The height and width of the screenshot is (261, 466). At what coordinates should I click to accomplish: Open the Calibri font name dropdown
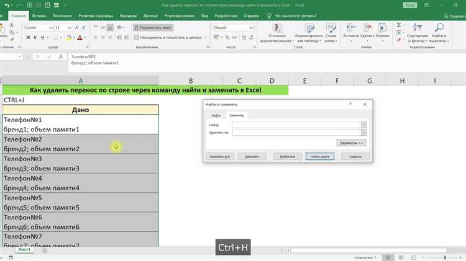pyautogui.click(x=51, y=27)
